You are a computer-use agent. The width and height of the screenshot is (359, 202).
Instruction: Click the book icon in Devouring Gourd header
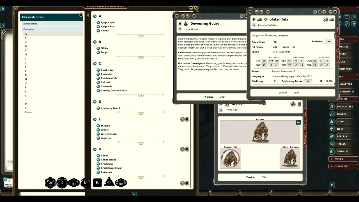(183, 16)
